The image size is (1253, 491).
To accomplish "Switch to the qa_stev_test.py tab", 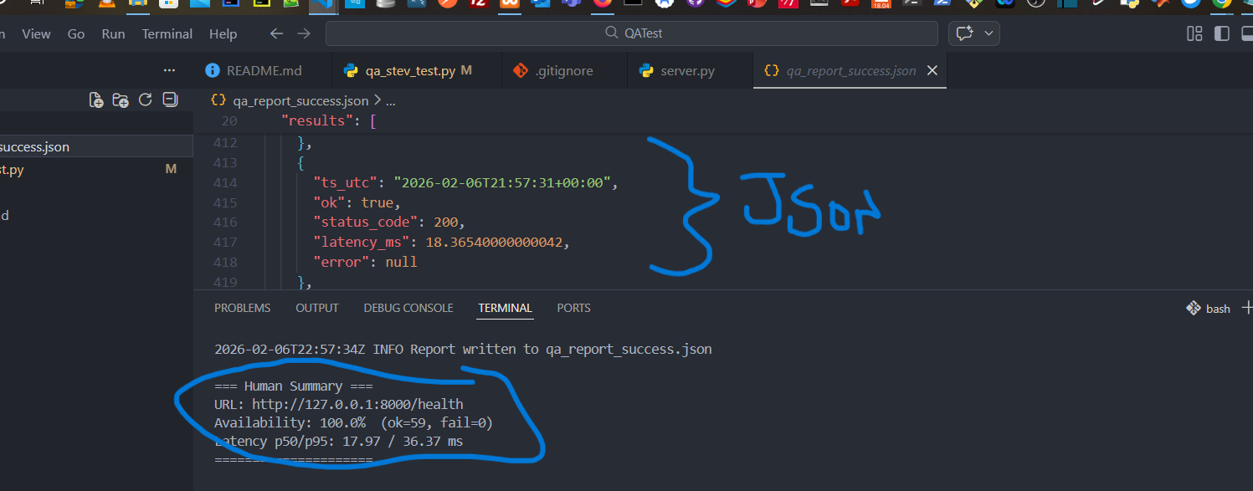I will [x=409, y=71].
